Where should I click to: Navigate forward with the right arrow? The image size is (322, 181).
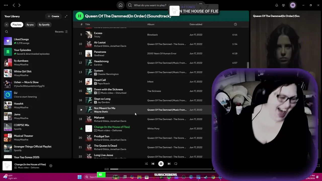19,5
